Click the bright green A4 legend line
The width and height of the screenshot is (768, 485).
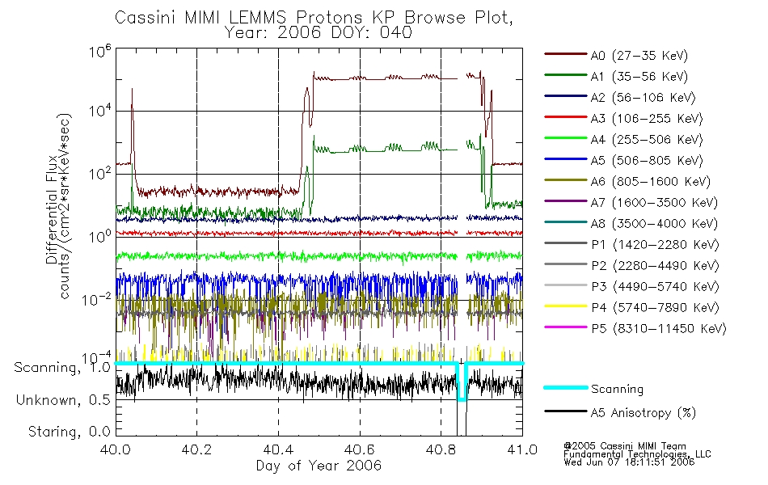(x=565, y=138)
